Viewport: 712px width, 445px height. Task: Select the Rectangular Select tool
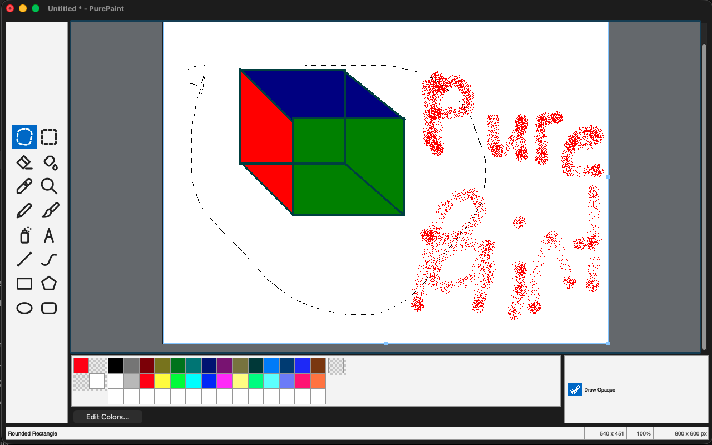[49, 137]
